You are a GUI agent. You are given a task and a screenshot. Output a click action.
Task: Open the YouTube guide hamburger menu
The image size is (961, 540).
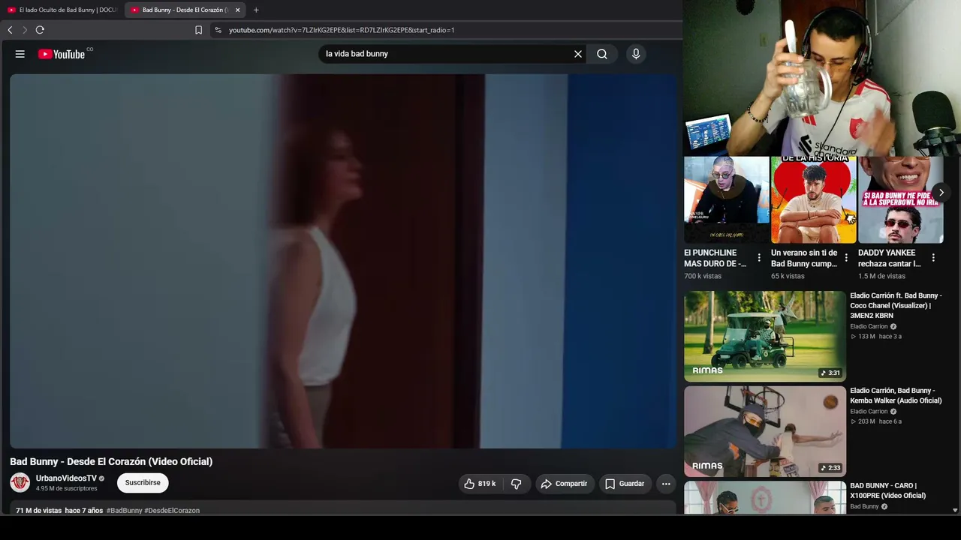point(20,54)
